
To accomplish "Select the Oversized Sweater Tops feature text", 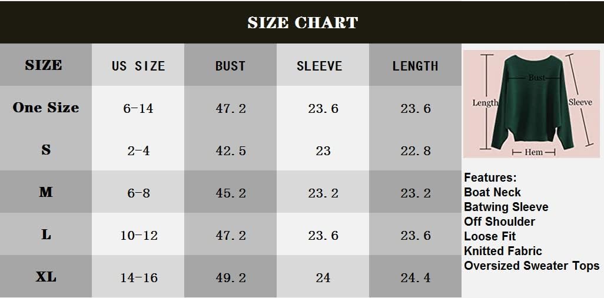I will click(531, 266).
